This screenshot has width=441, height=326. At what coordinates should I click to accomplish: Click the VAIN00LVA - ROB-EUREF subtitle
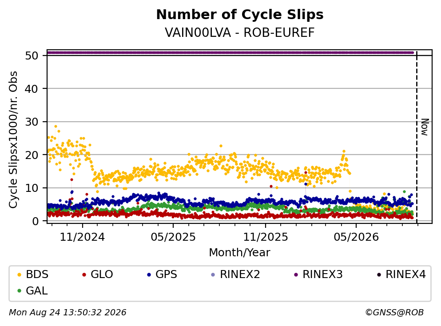tap(240, 32)
